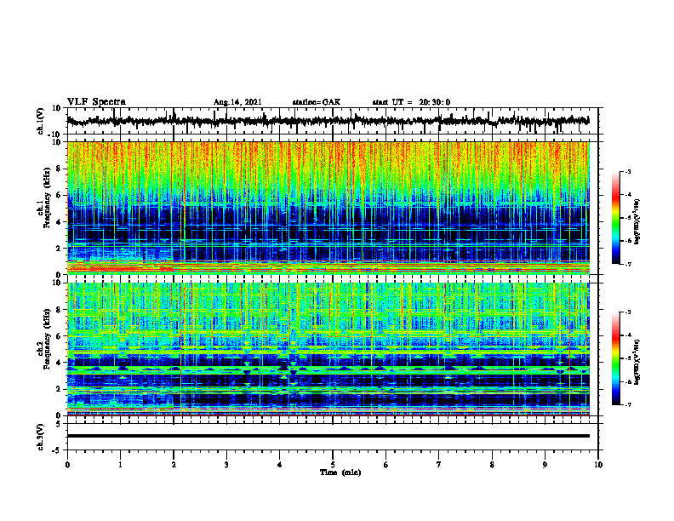Click the 'station=GAK' label
The width and height of the screenshot is (674, 521).
[316, 102]
